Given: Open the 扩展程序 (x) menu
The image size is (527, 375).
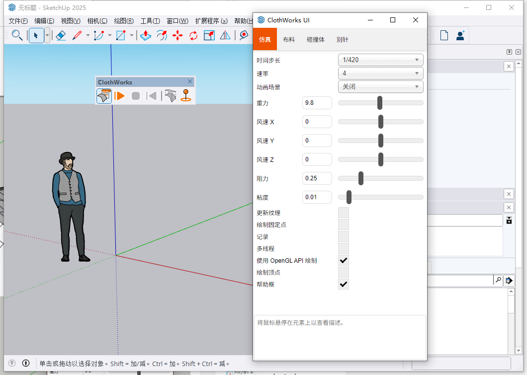Looking at the screenshot, I should coord(211,21).
